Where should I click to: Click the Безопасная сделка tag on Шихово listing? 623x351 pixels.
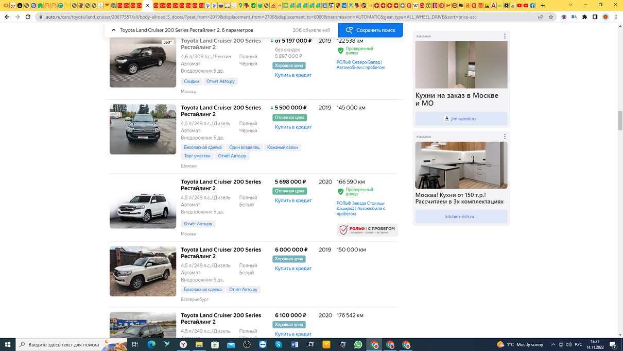click(x=203, y=147)
